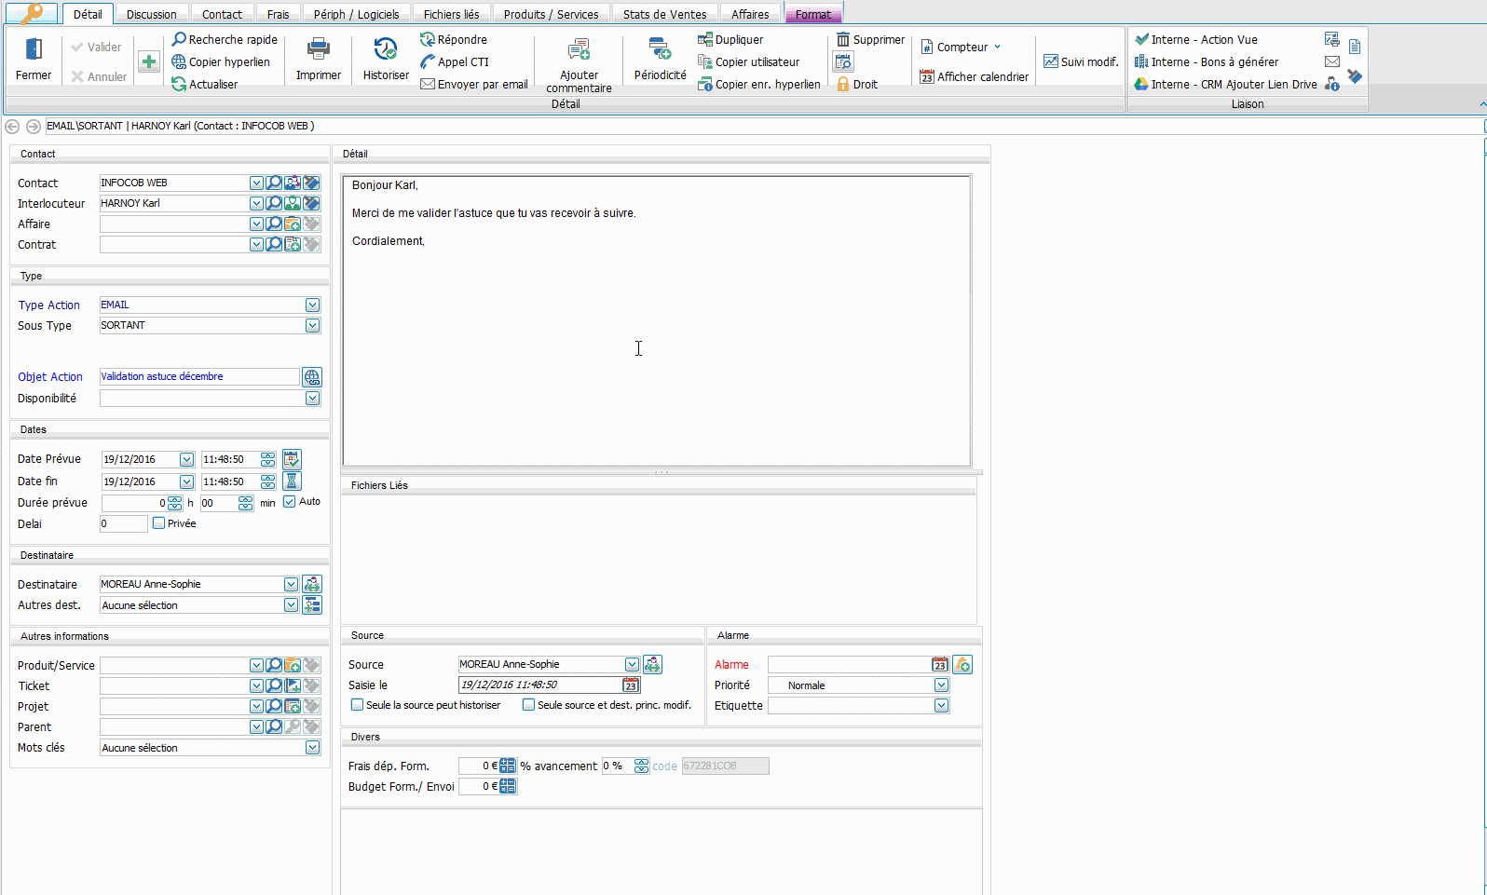The image size is (1487, 895).
Task: Click the Dupliquer button
Action: (x=730, y=40)
